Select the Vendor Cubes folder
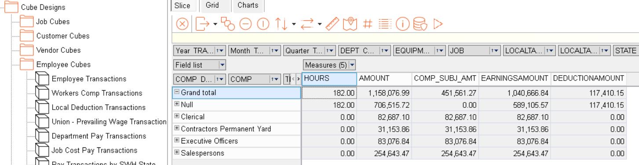Screen dimensions: 639x165 pos(58,50)
